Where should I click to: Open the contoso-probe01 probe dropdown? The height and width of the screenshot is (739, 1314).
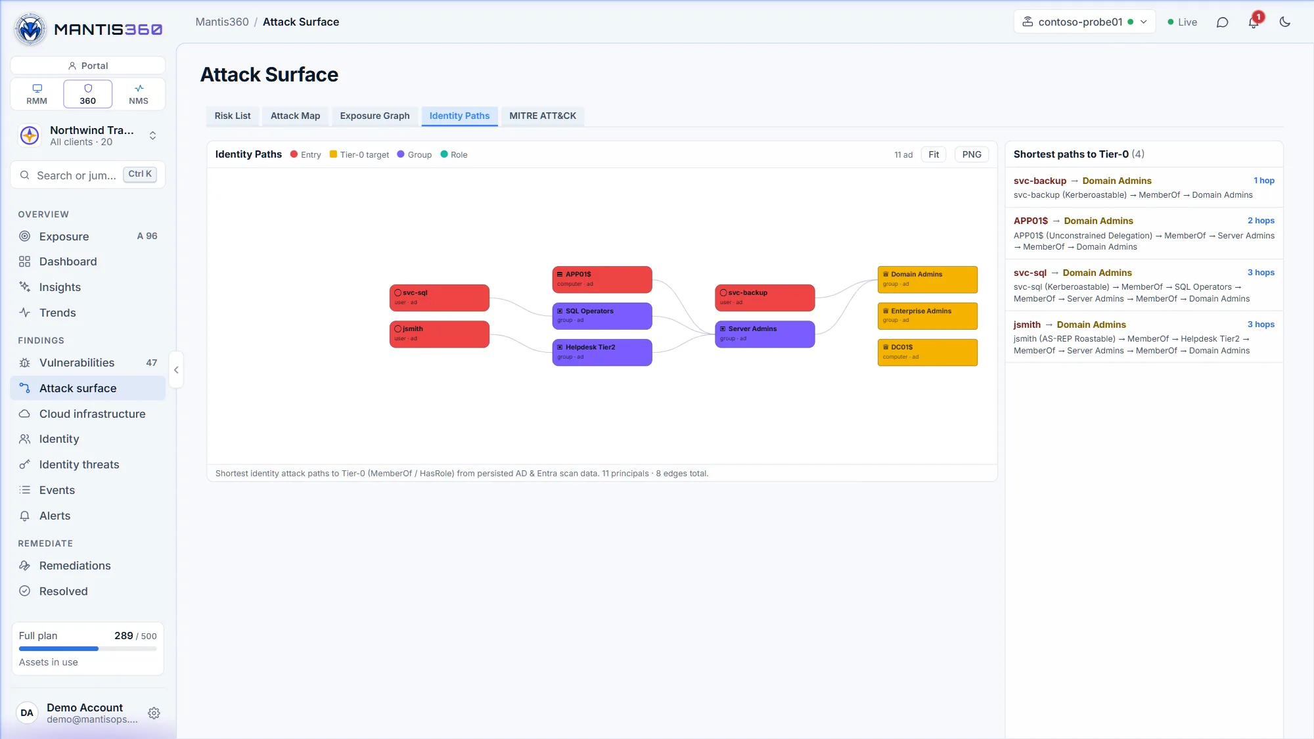[x=1084, y=22]
